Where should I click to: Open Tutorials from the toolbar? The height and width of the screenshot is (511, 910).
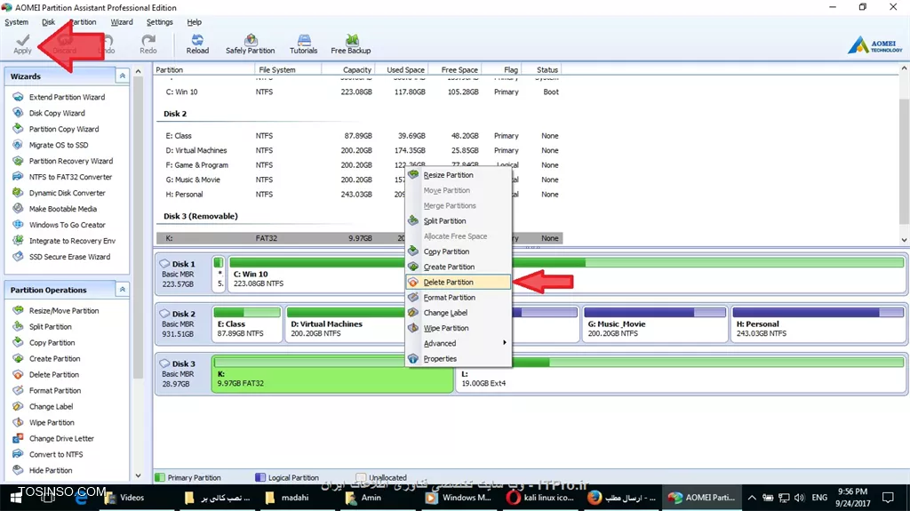pos(304,44)
